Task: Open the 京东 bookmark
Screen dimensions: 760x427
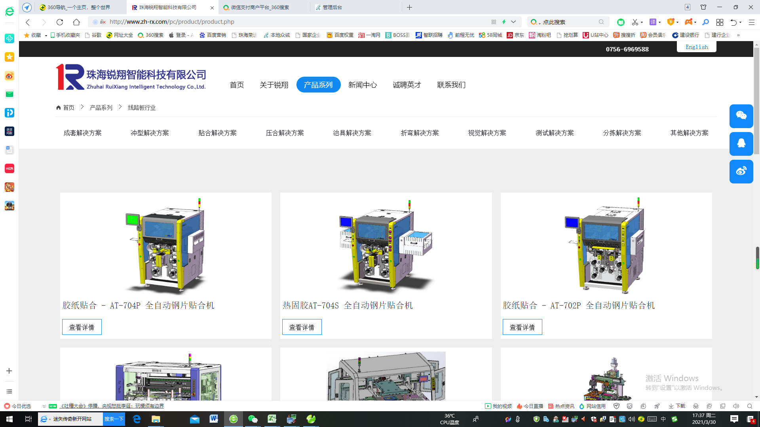Action: [515, 35]
